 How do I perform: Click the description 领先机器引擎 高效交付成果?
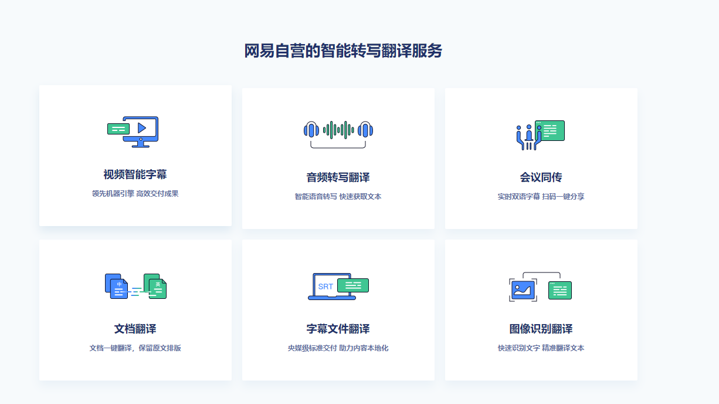tap(135, 194)
